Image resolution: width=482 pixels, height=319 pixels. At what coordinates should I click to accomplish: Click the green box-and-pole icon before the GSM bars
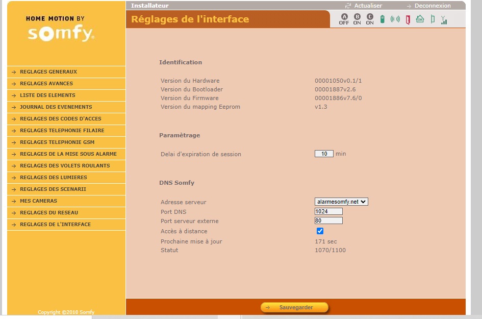pos(433,19)
